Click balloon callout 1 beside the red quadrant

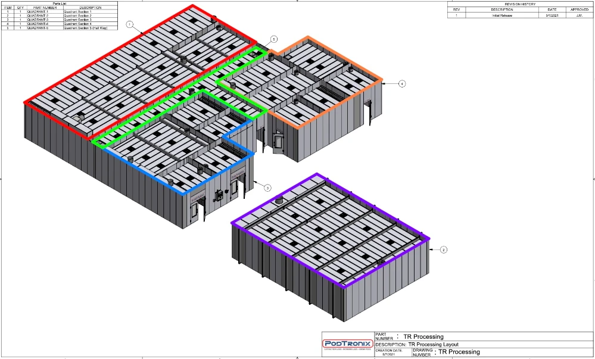(130, 24)
